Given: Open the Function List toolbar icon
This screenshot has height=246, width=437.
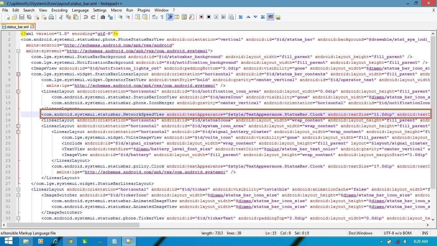Looking at the screenshot, I should 192,17.
